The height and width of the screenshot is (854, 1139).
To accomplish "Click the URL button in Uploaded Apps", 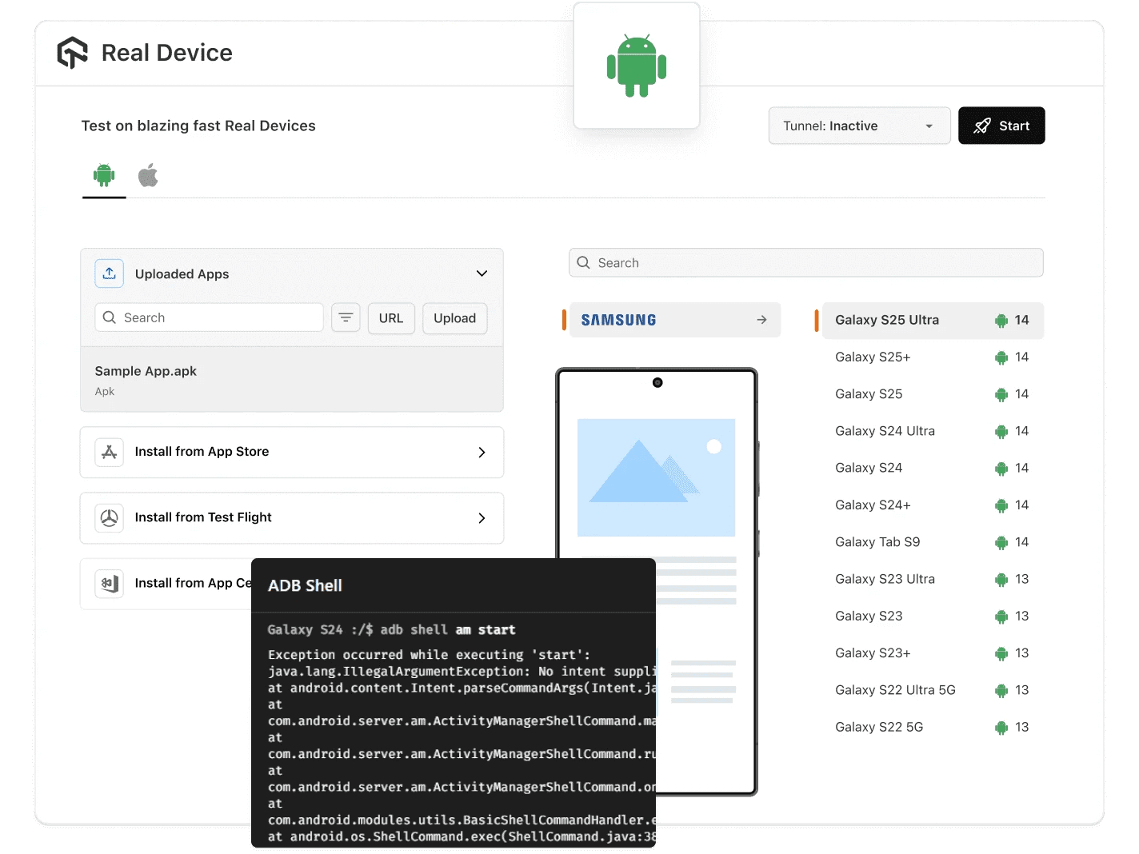I will pos(391,317).
